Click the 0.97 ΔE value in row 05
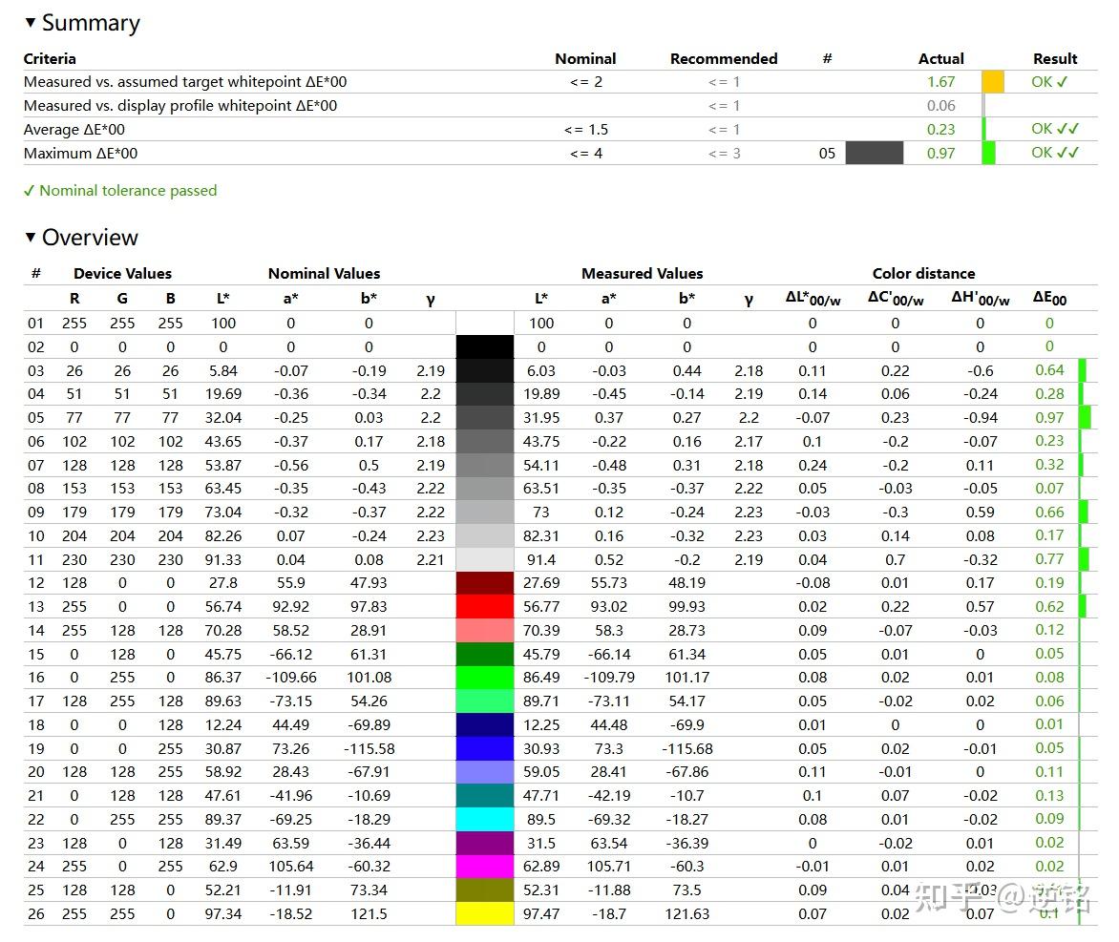This screenshot has height=942, width=1119. [x=1049, y=417]
